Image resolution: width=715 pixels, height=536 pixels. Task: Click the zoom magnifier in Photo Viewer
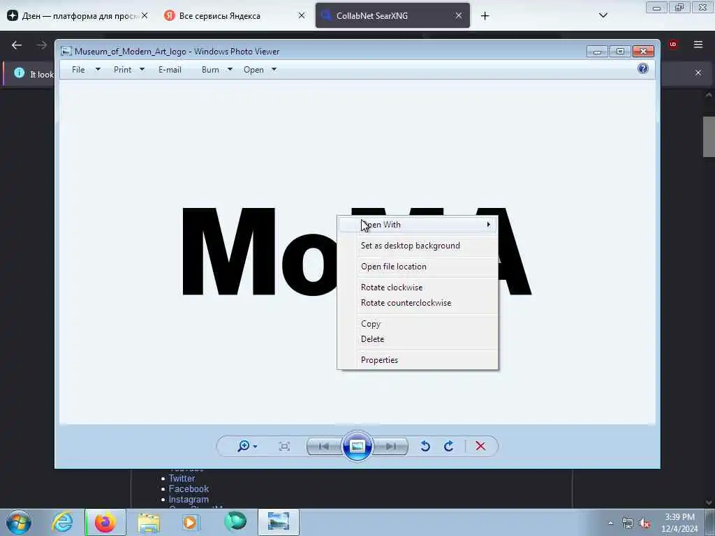244,446
